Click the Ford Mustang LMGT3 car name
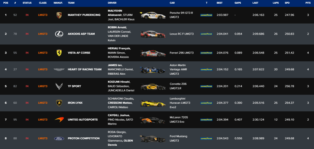314x149 pixels. tap(178, 138)
